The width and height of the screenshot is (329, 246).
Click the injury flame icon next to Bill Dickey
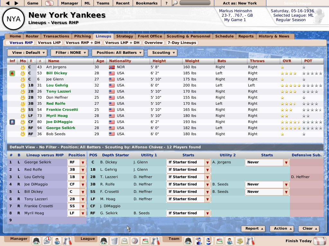click(12, 73)
